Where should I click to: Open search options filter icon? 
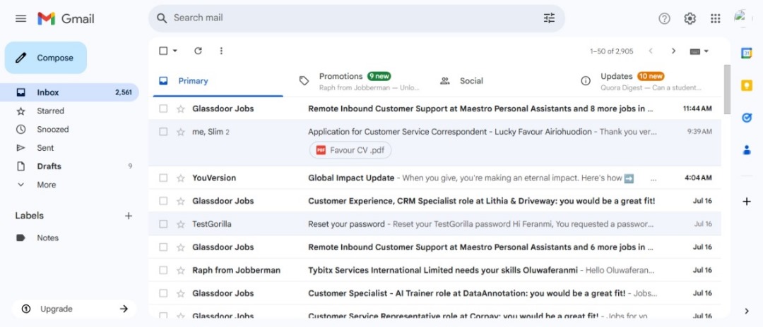point(549,18)
